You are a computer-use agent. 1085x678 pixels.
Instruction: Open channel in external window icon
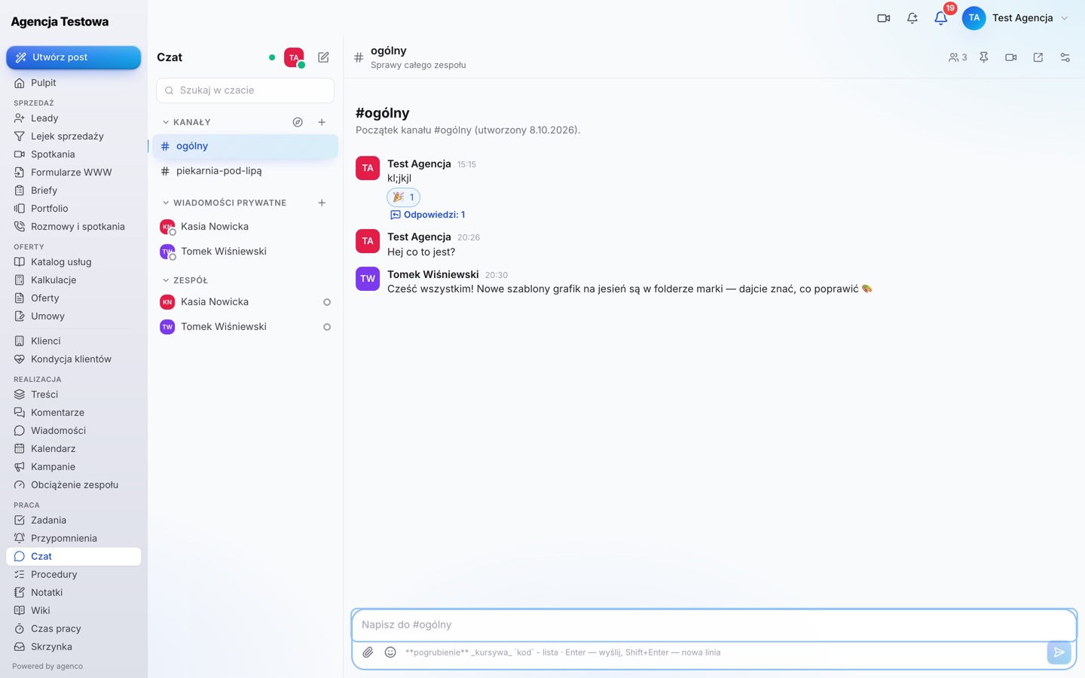[x=1038, y=57]
